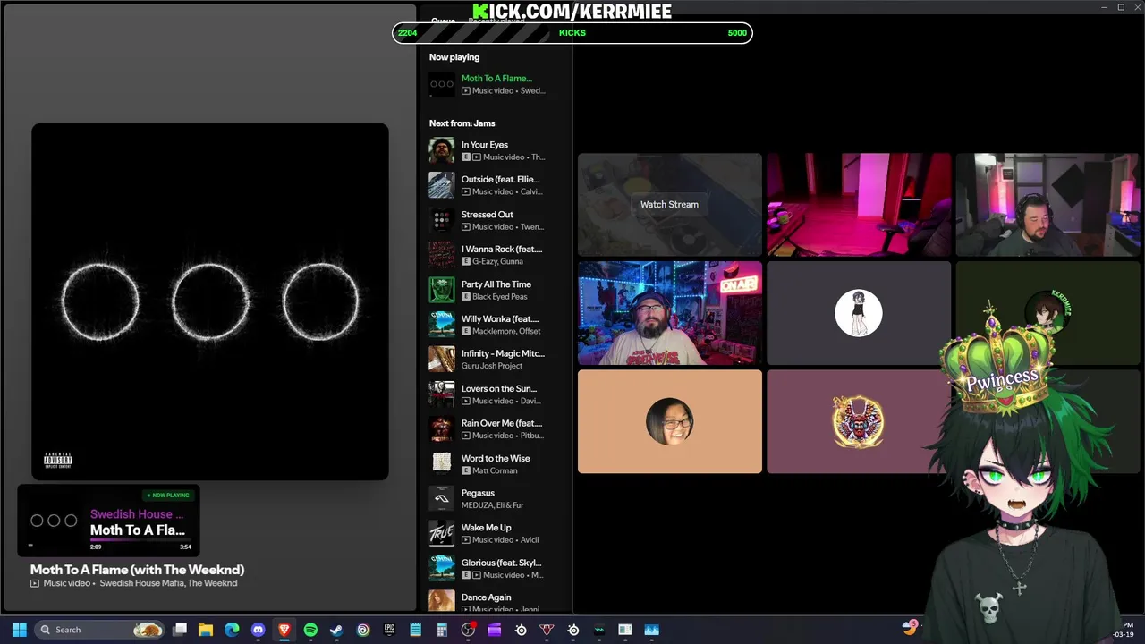1145x644 pixels.
Task: Click the purple Swedish House artist text
Action: coord(137,514)
